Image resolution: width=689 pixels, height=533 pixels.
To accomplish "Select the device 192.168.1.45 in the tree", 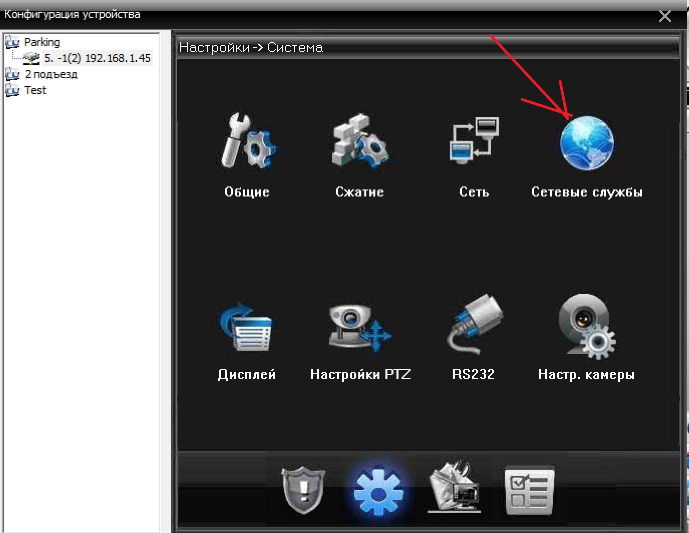I will pyautogui.click(x=97, y=58).
